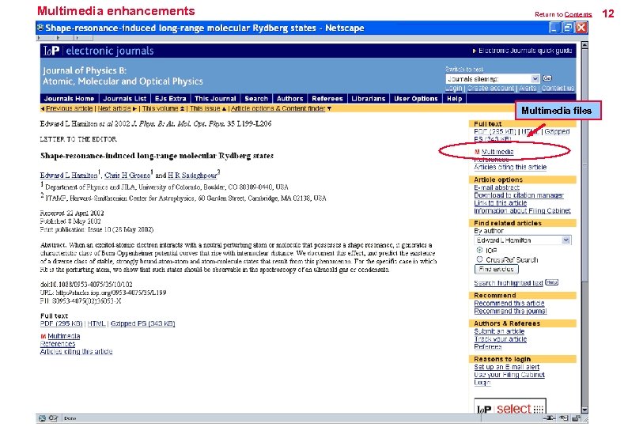Image resolution: width=628 pixels, height=427 pixels.
Task: Click the IoP electronic journals logo
Action: click(98, 51)
